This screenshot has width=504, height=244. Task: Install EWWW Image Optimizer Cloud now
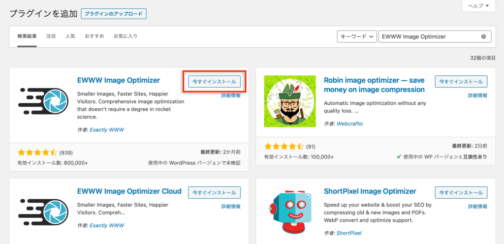(215, 193)
